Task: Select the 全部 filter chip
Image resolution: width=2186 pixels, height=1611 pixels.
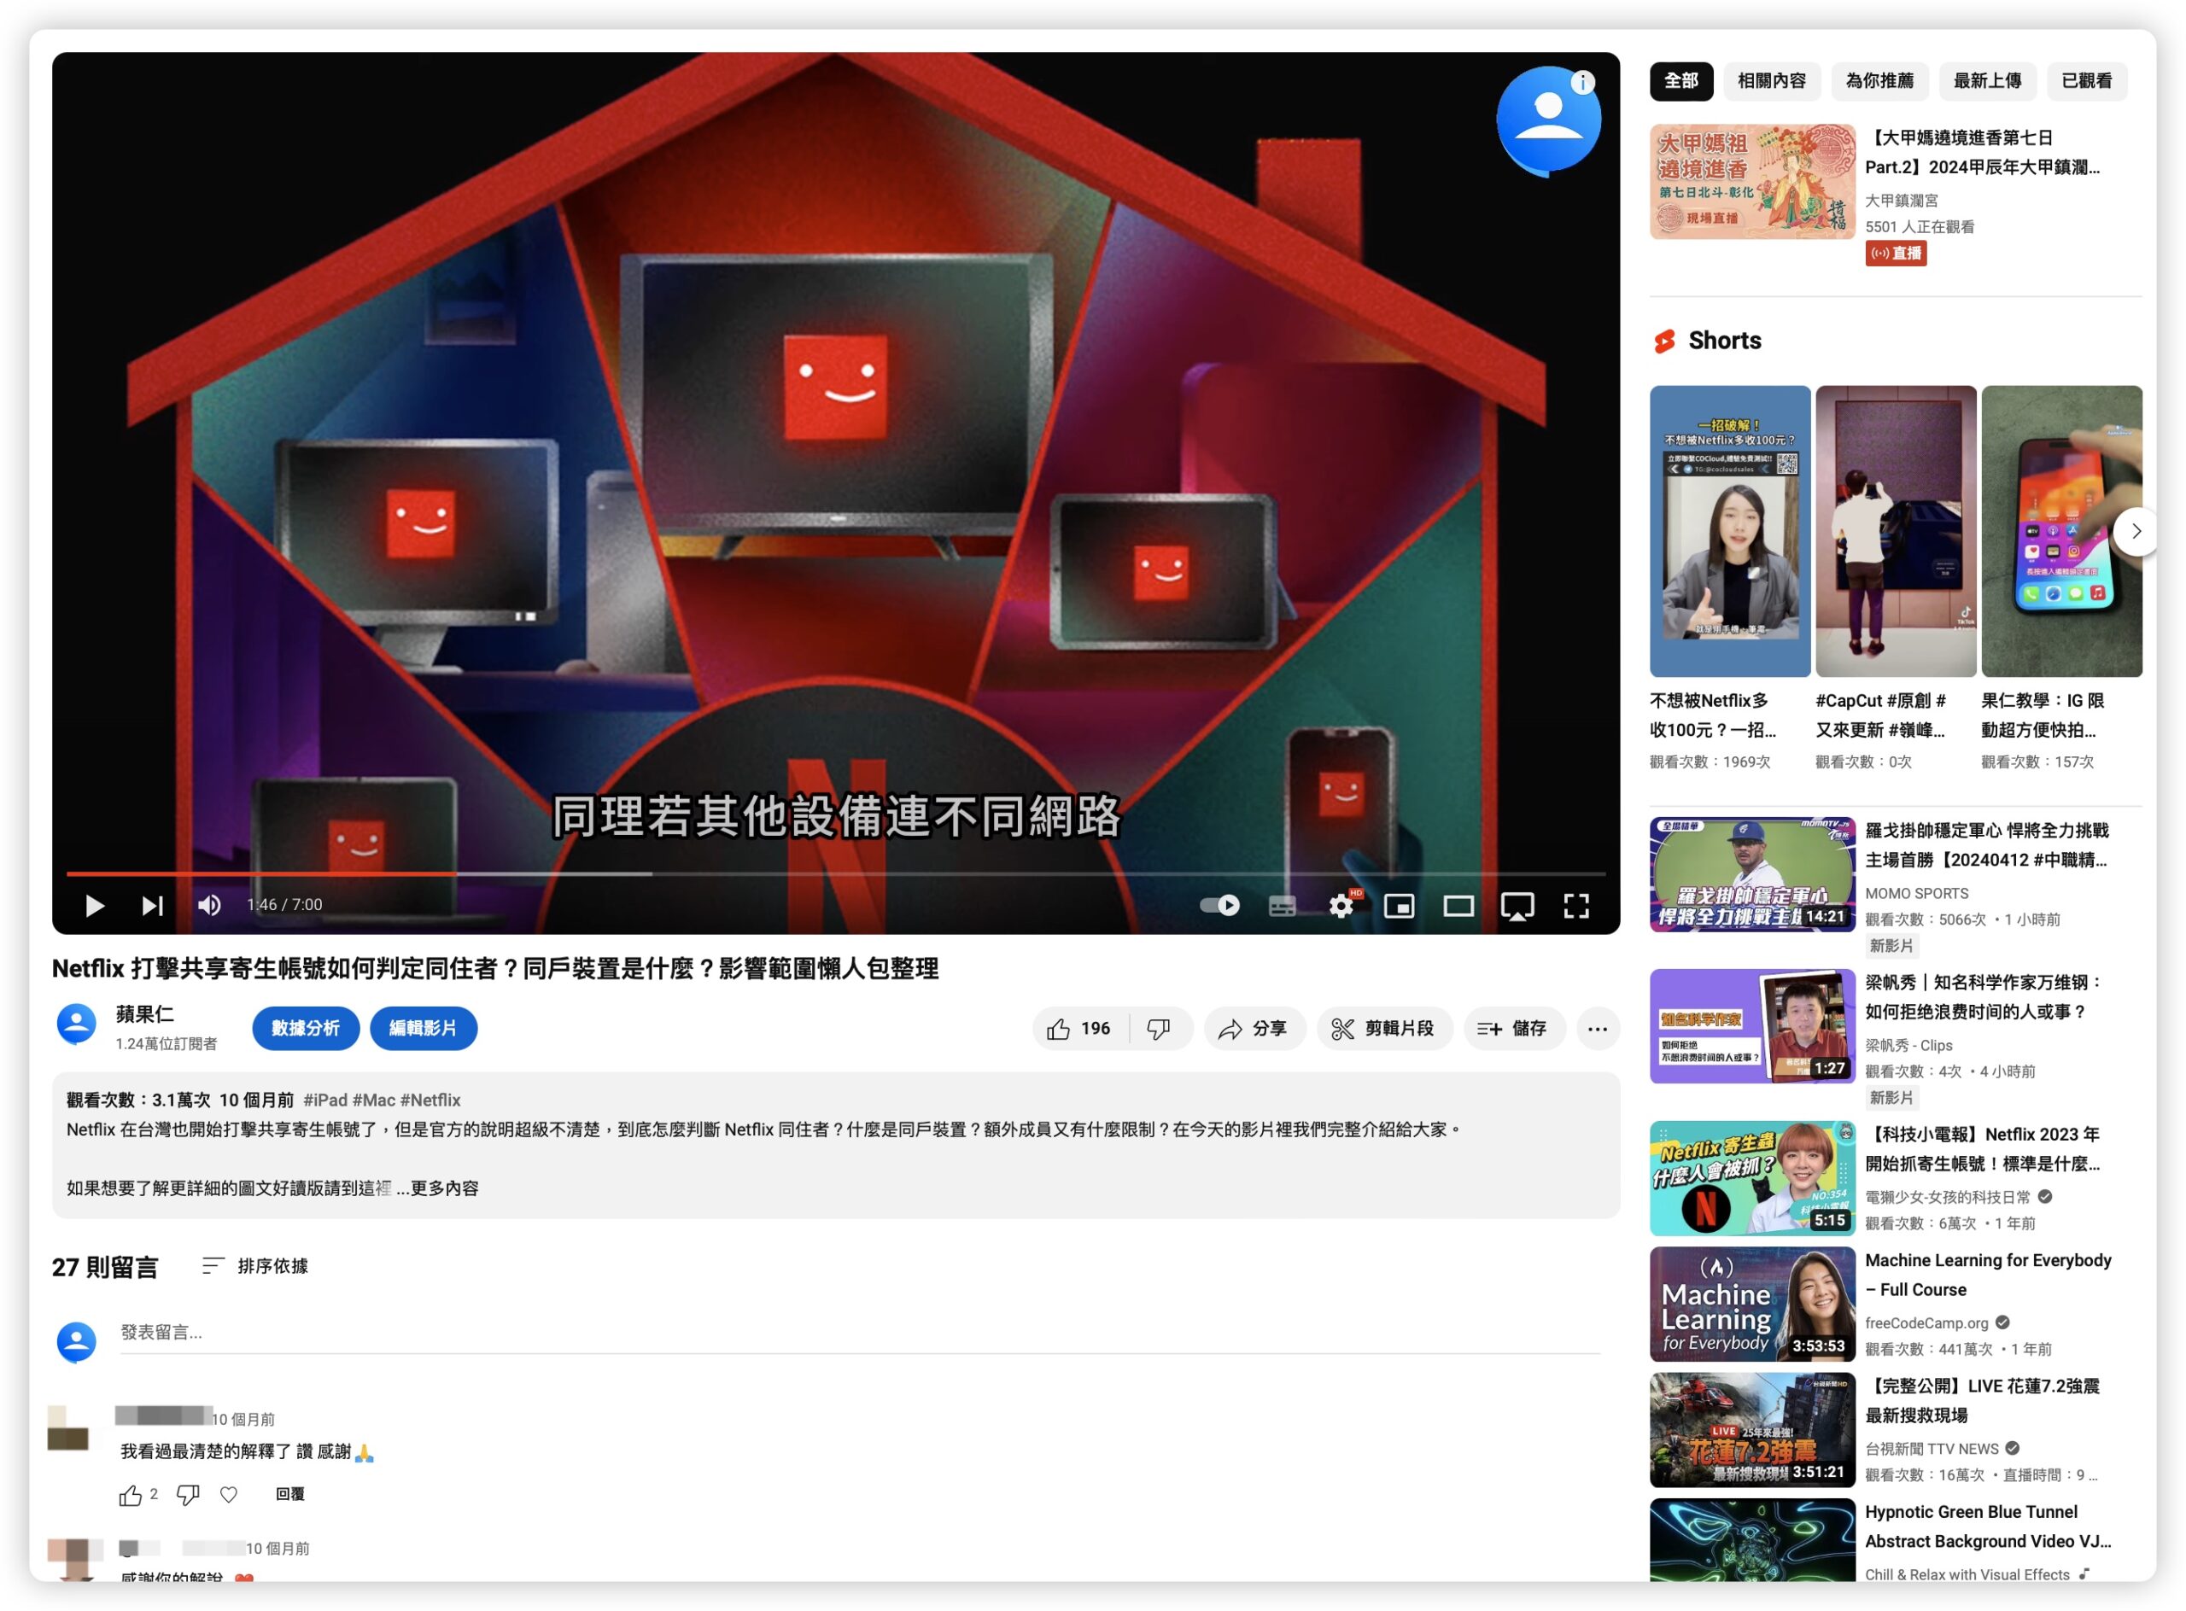Action: click(1680, 81)
